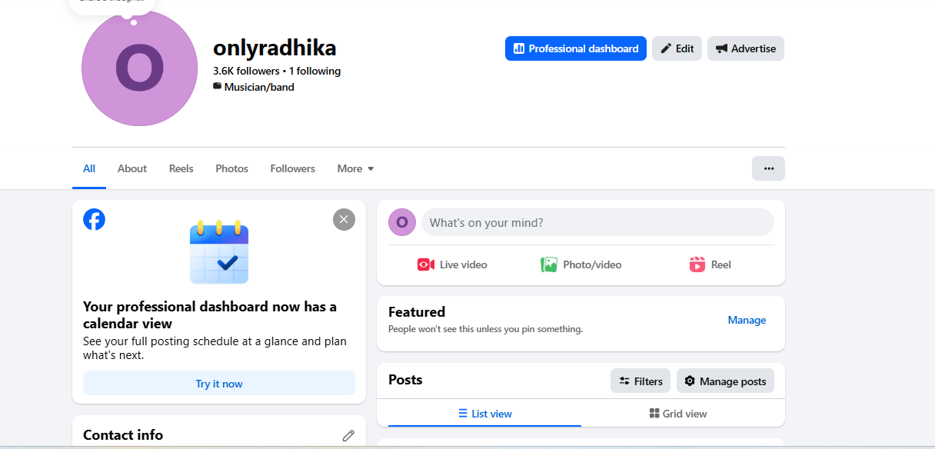Click the large purple profile picture
This screenshot has height=449, width=935.
pos(139,68)
